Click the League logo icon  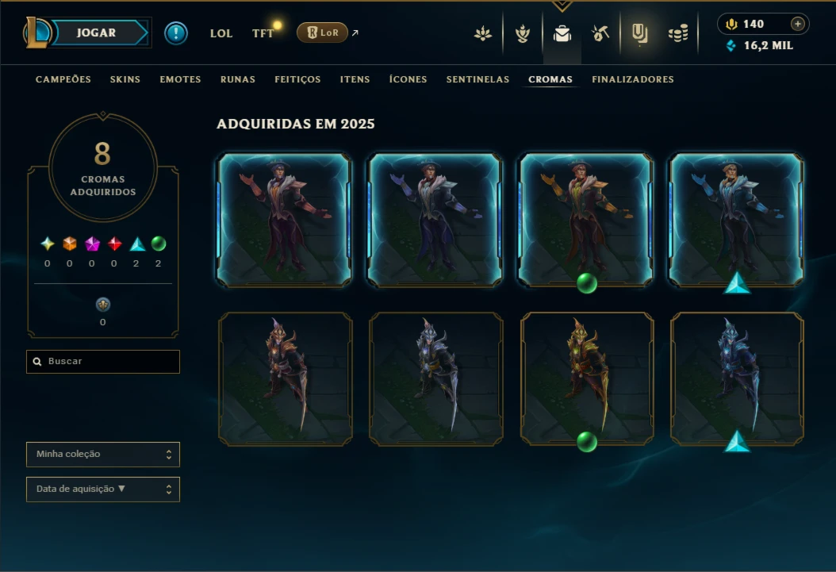36,33
